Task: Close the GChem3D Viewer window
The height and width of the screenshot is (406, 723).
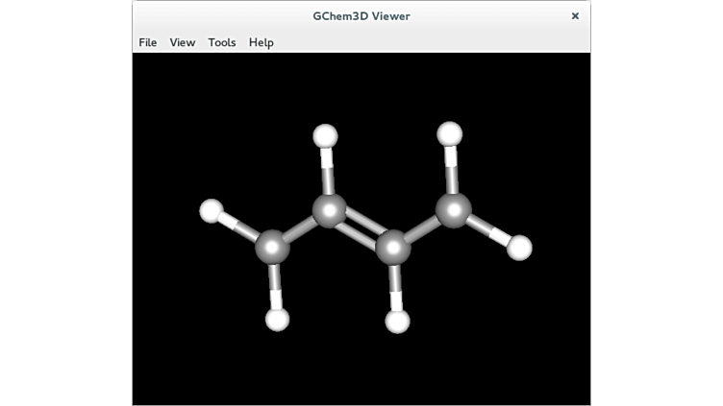Action: coord(575,15)
